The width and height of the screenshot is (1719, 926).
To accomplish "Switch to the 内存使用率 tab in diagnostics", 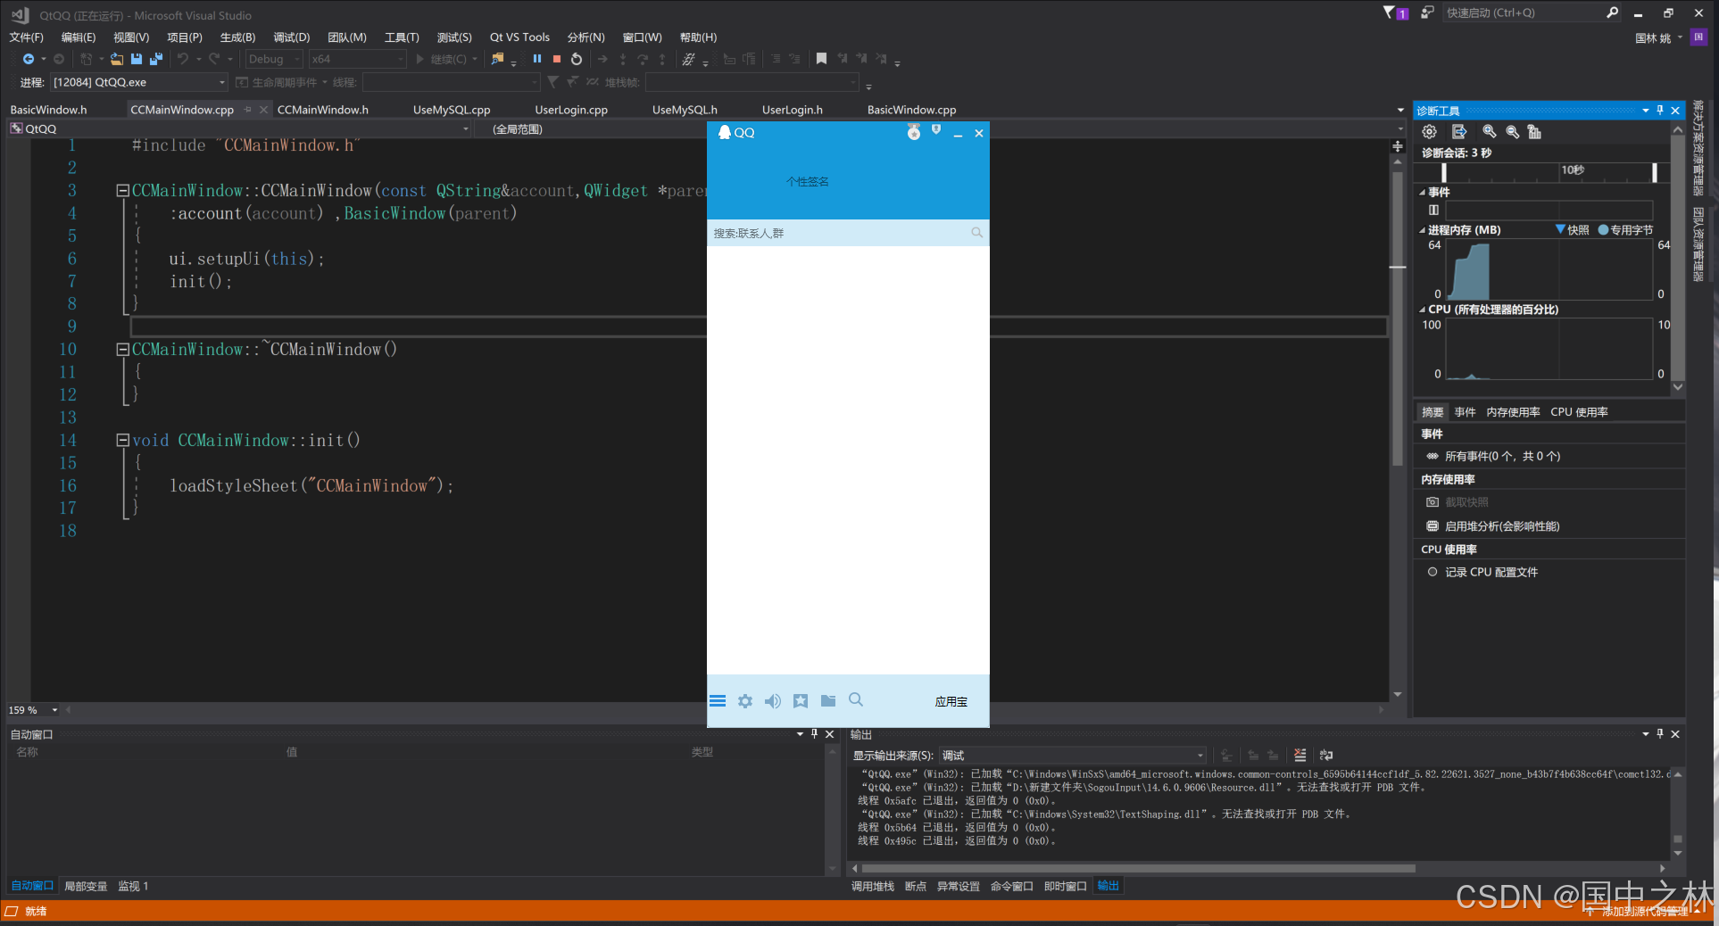I will 1513,412.
